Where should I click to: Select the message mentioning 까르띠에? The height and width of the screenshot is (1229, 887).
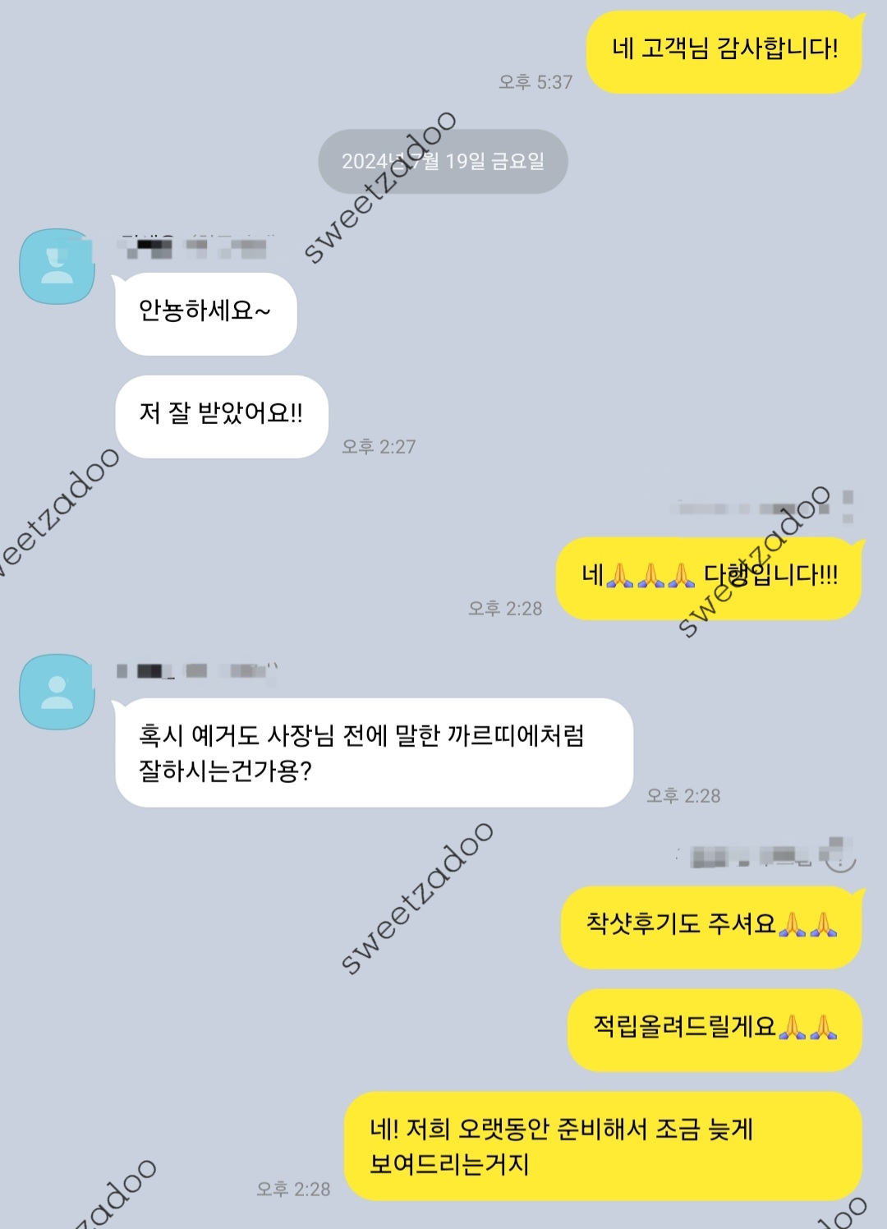(x=375, y=753)
